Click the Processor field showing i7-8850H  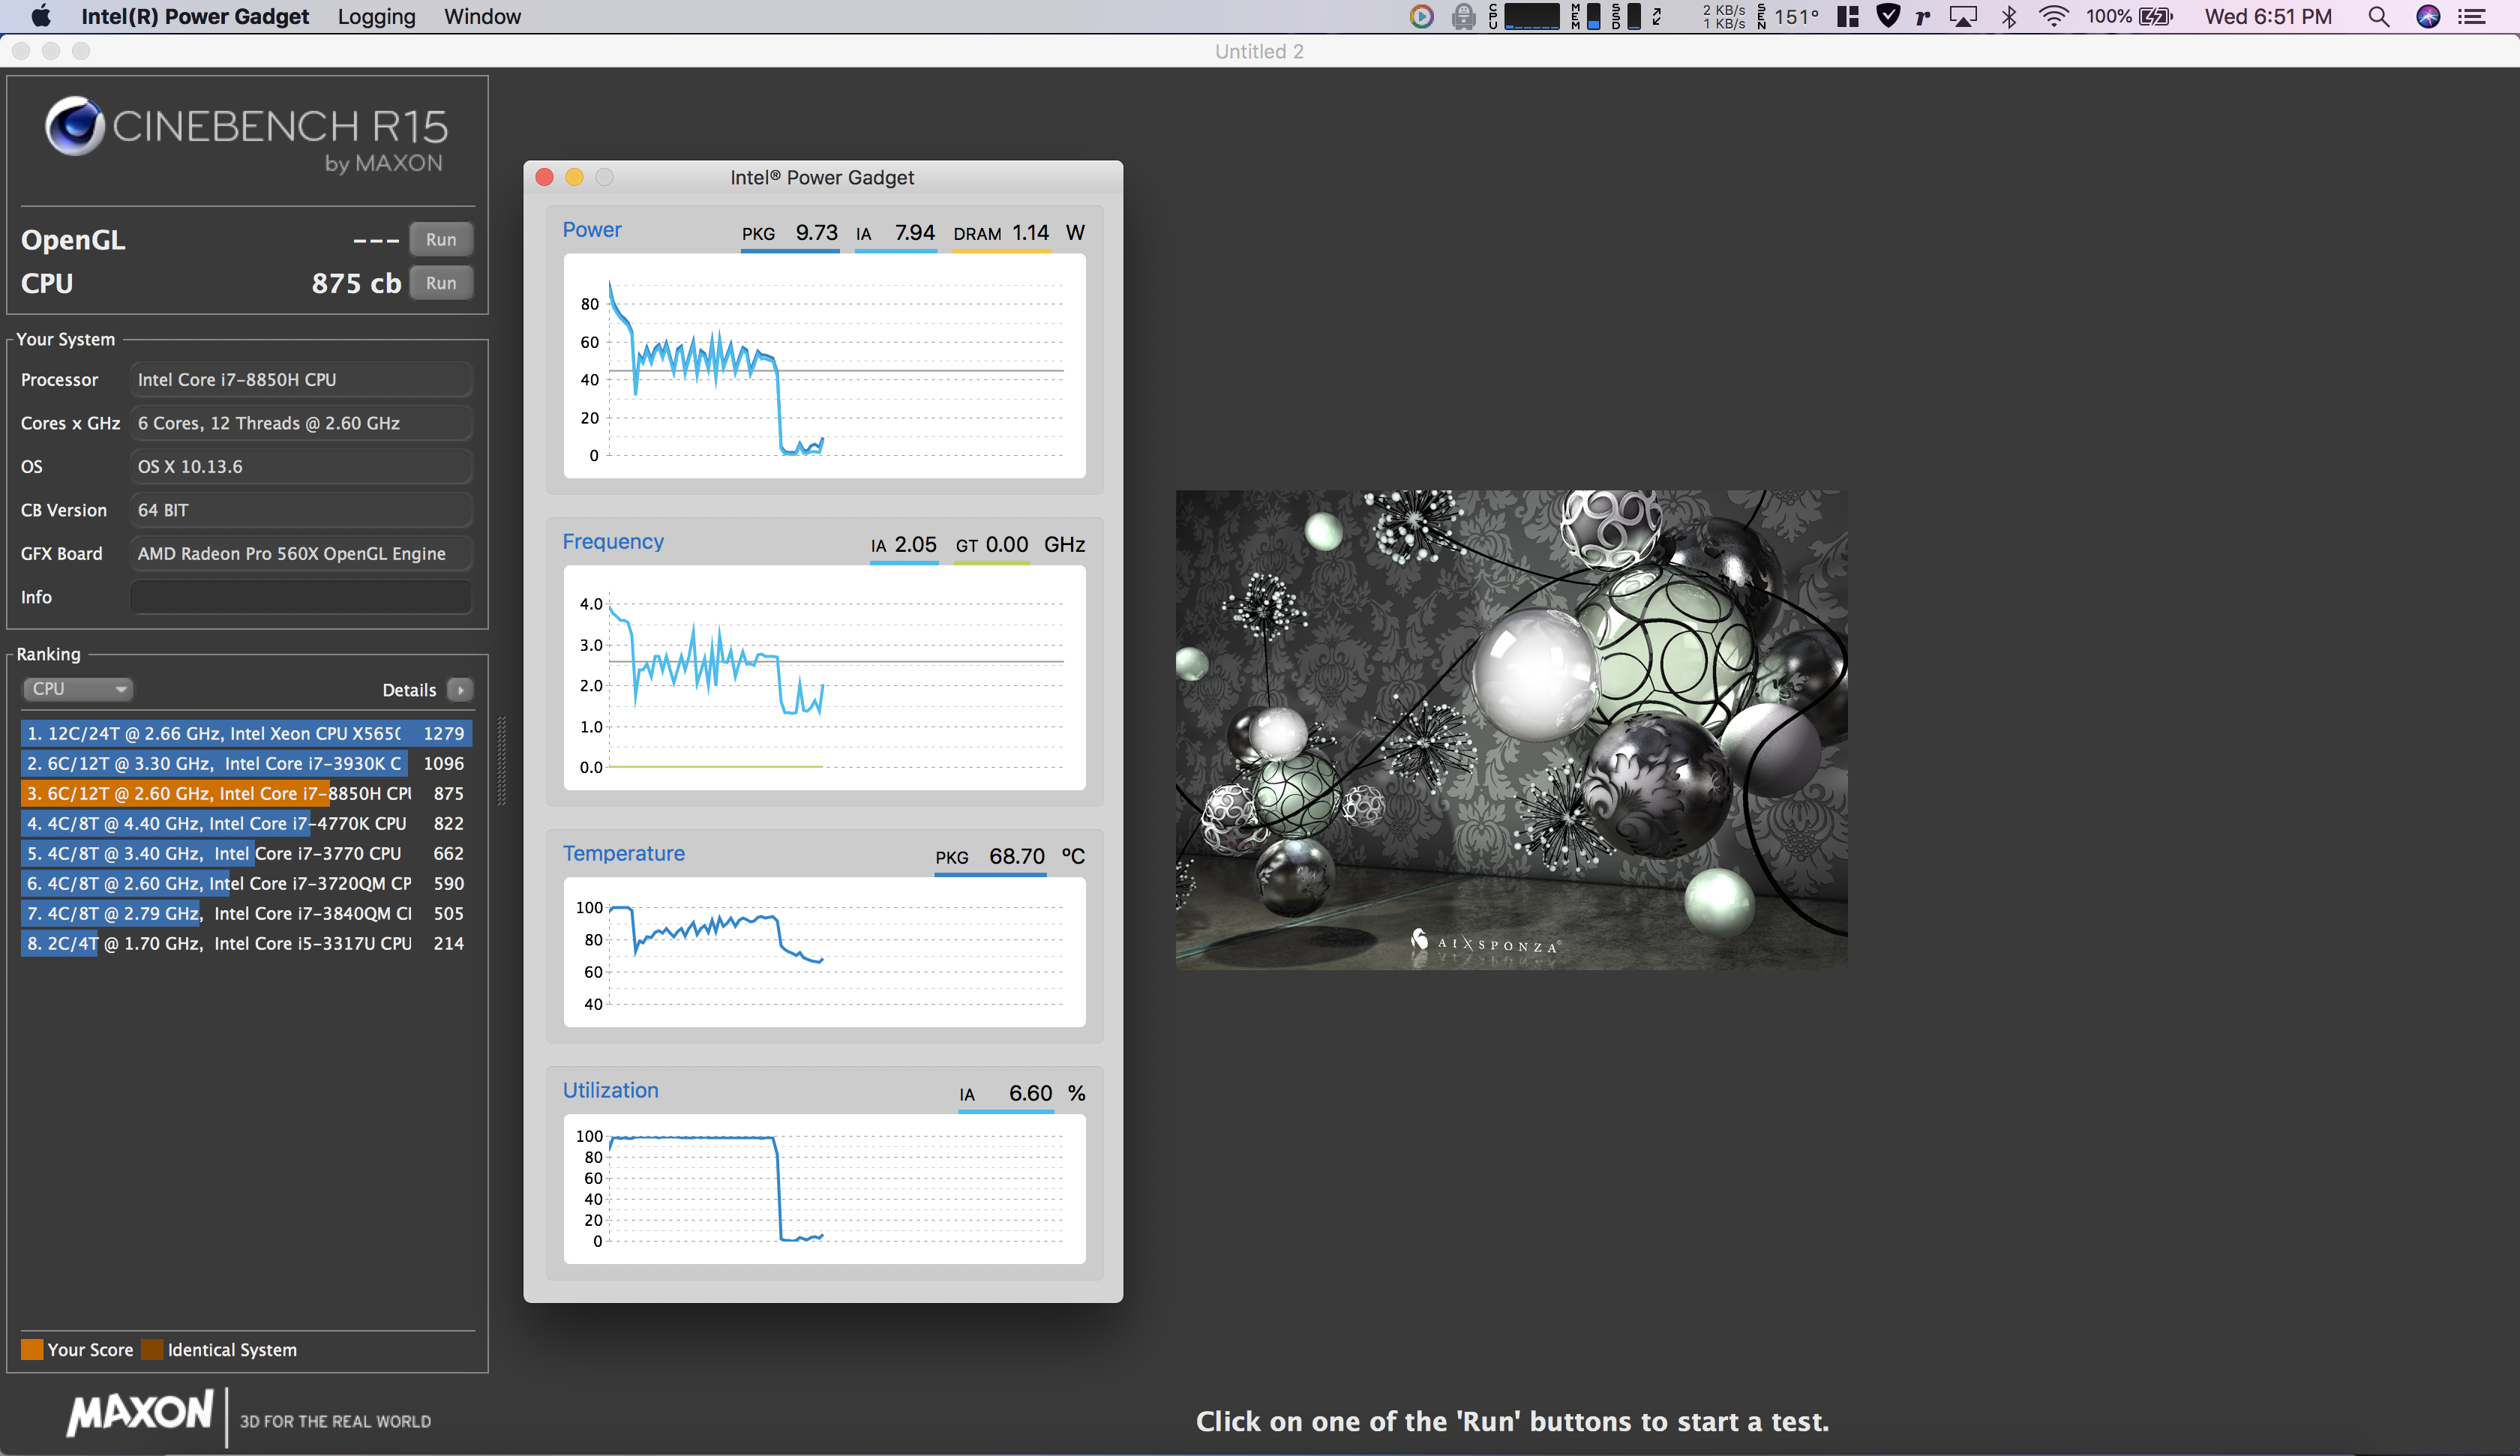pos(301,380)
